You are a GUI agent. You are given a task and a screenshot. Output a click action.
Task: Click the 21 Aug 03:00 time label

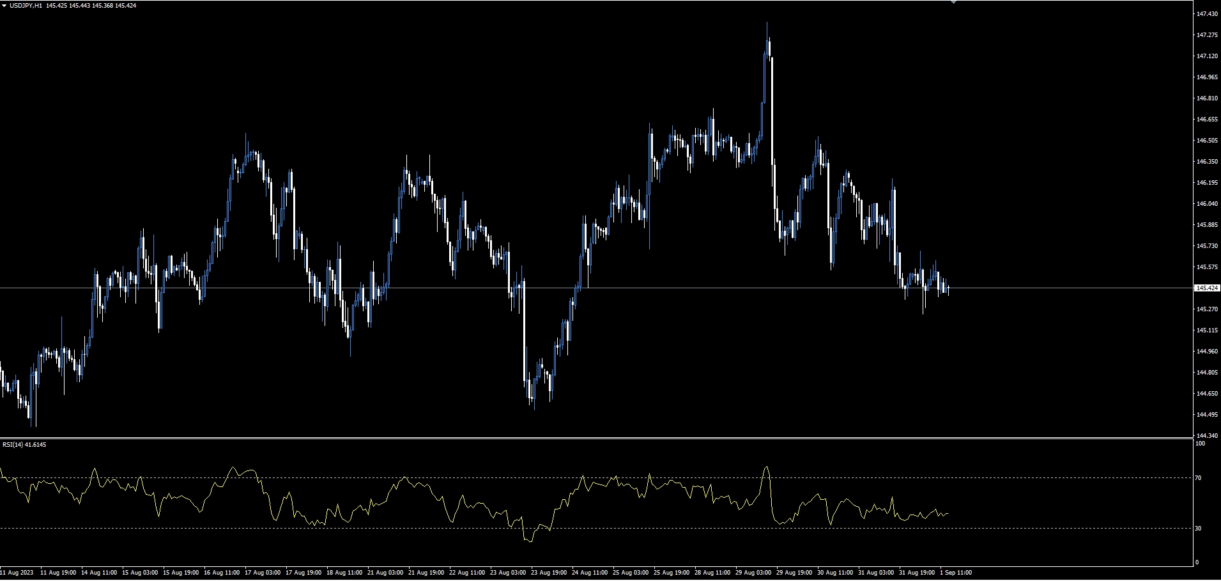pyautogui.click(x=385, y=573)
